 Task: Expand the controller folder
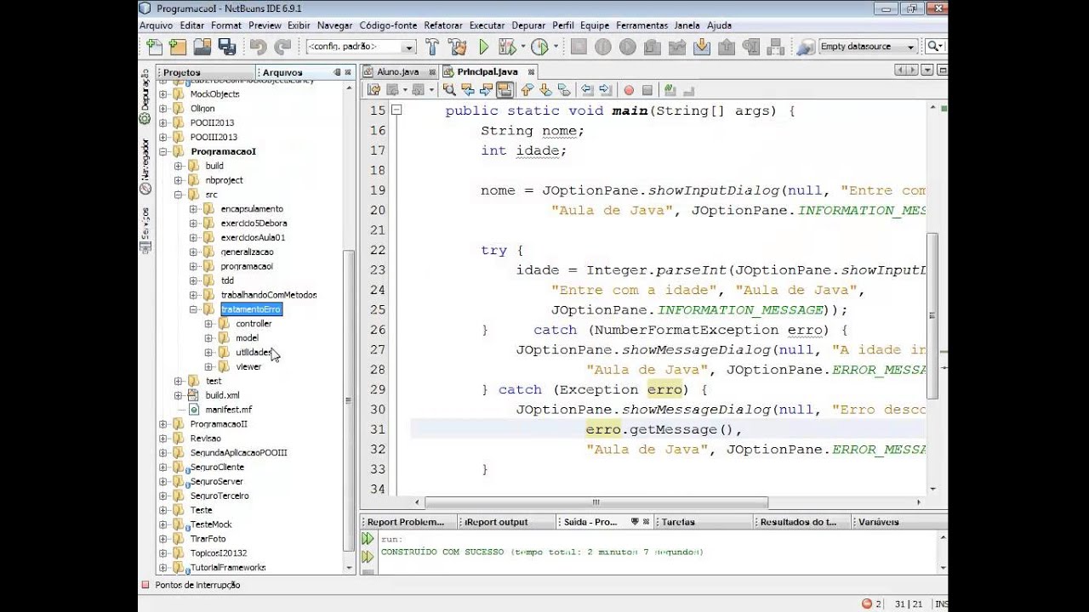tap(208, 324)
